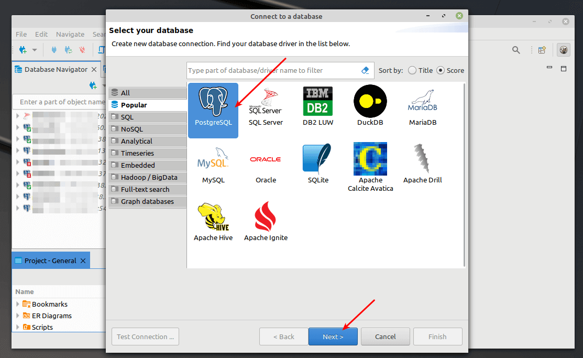583x358 pixels.
Task: Choose the Oracle database driver
Action: coord(265,162)
